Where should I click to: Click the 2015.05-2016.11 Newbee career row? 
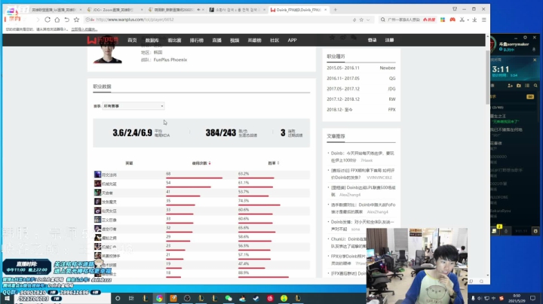(360, 68)
